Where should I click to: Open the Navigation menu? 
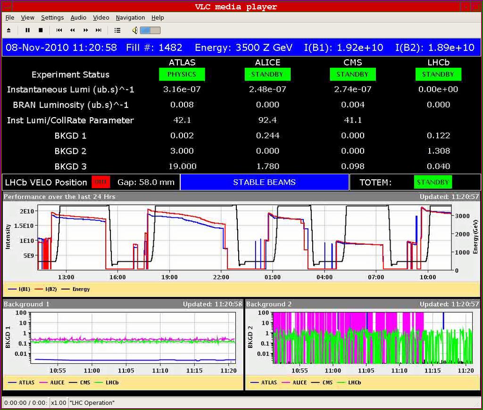pos(130,17)
